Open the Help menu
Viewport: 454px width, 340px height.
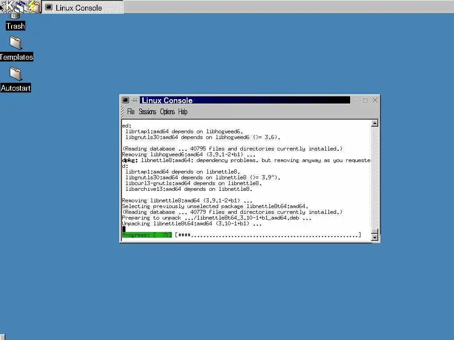(x=183, y=112)
